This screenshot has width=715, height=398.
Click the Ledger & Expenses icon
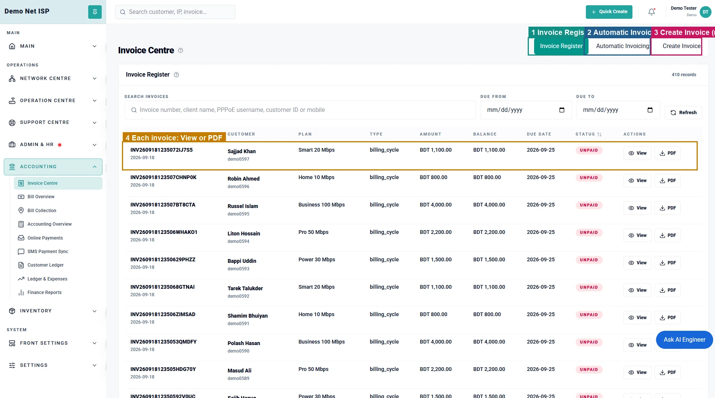pyautogui.click(x=21, y=279)
